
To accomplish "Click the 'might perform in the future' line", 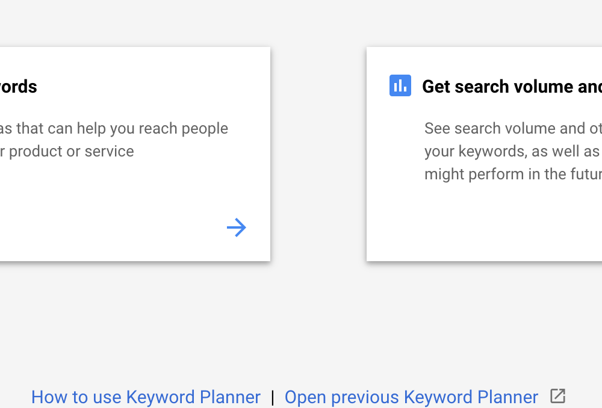I will click(513, 175).
